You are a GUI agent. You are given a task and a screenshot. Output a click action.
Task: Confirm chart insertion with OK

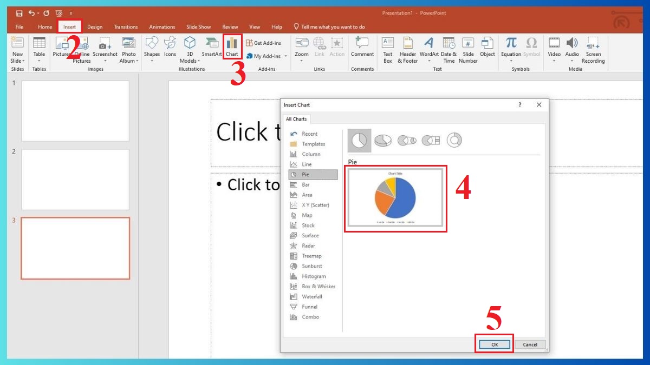pyautogui.click(x=493, y=344)
